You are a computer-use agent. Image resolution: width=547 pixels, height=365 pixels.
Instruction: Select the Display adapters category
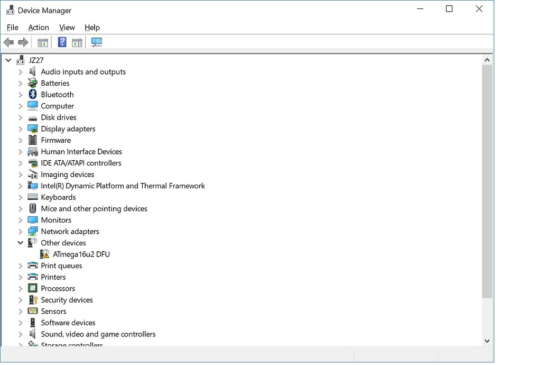68,129
